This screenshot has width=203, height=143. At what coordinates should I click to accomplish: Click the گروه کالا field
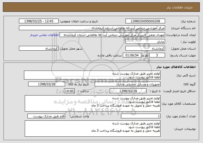coord(128,84)
